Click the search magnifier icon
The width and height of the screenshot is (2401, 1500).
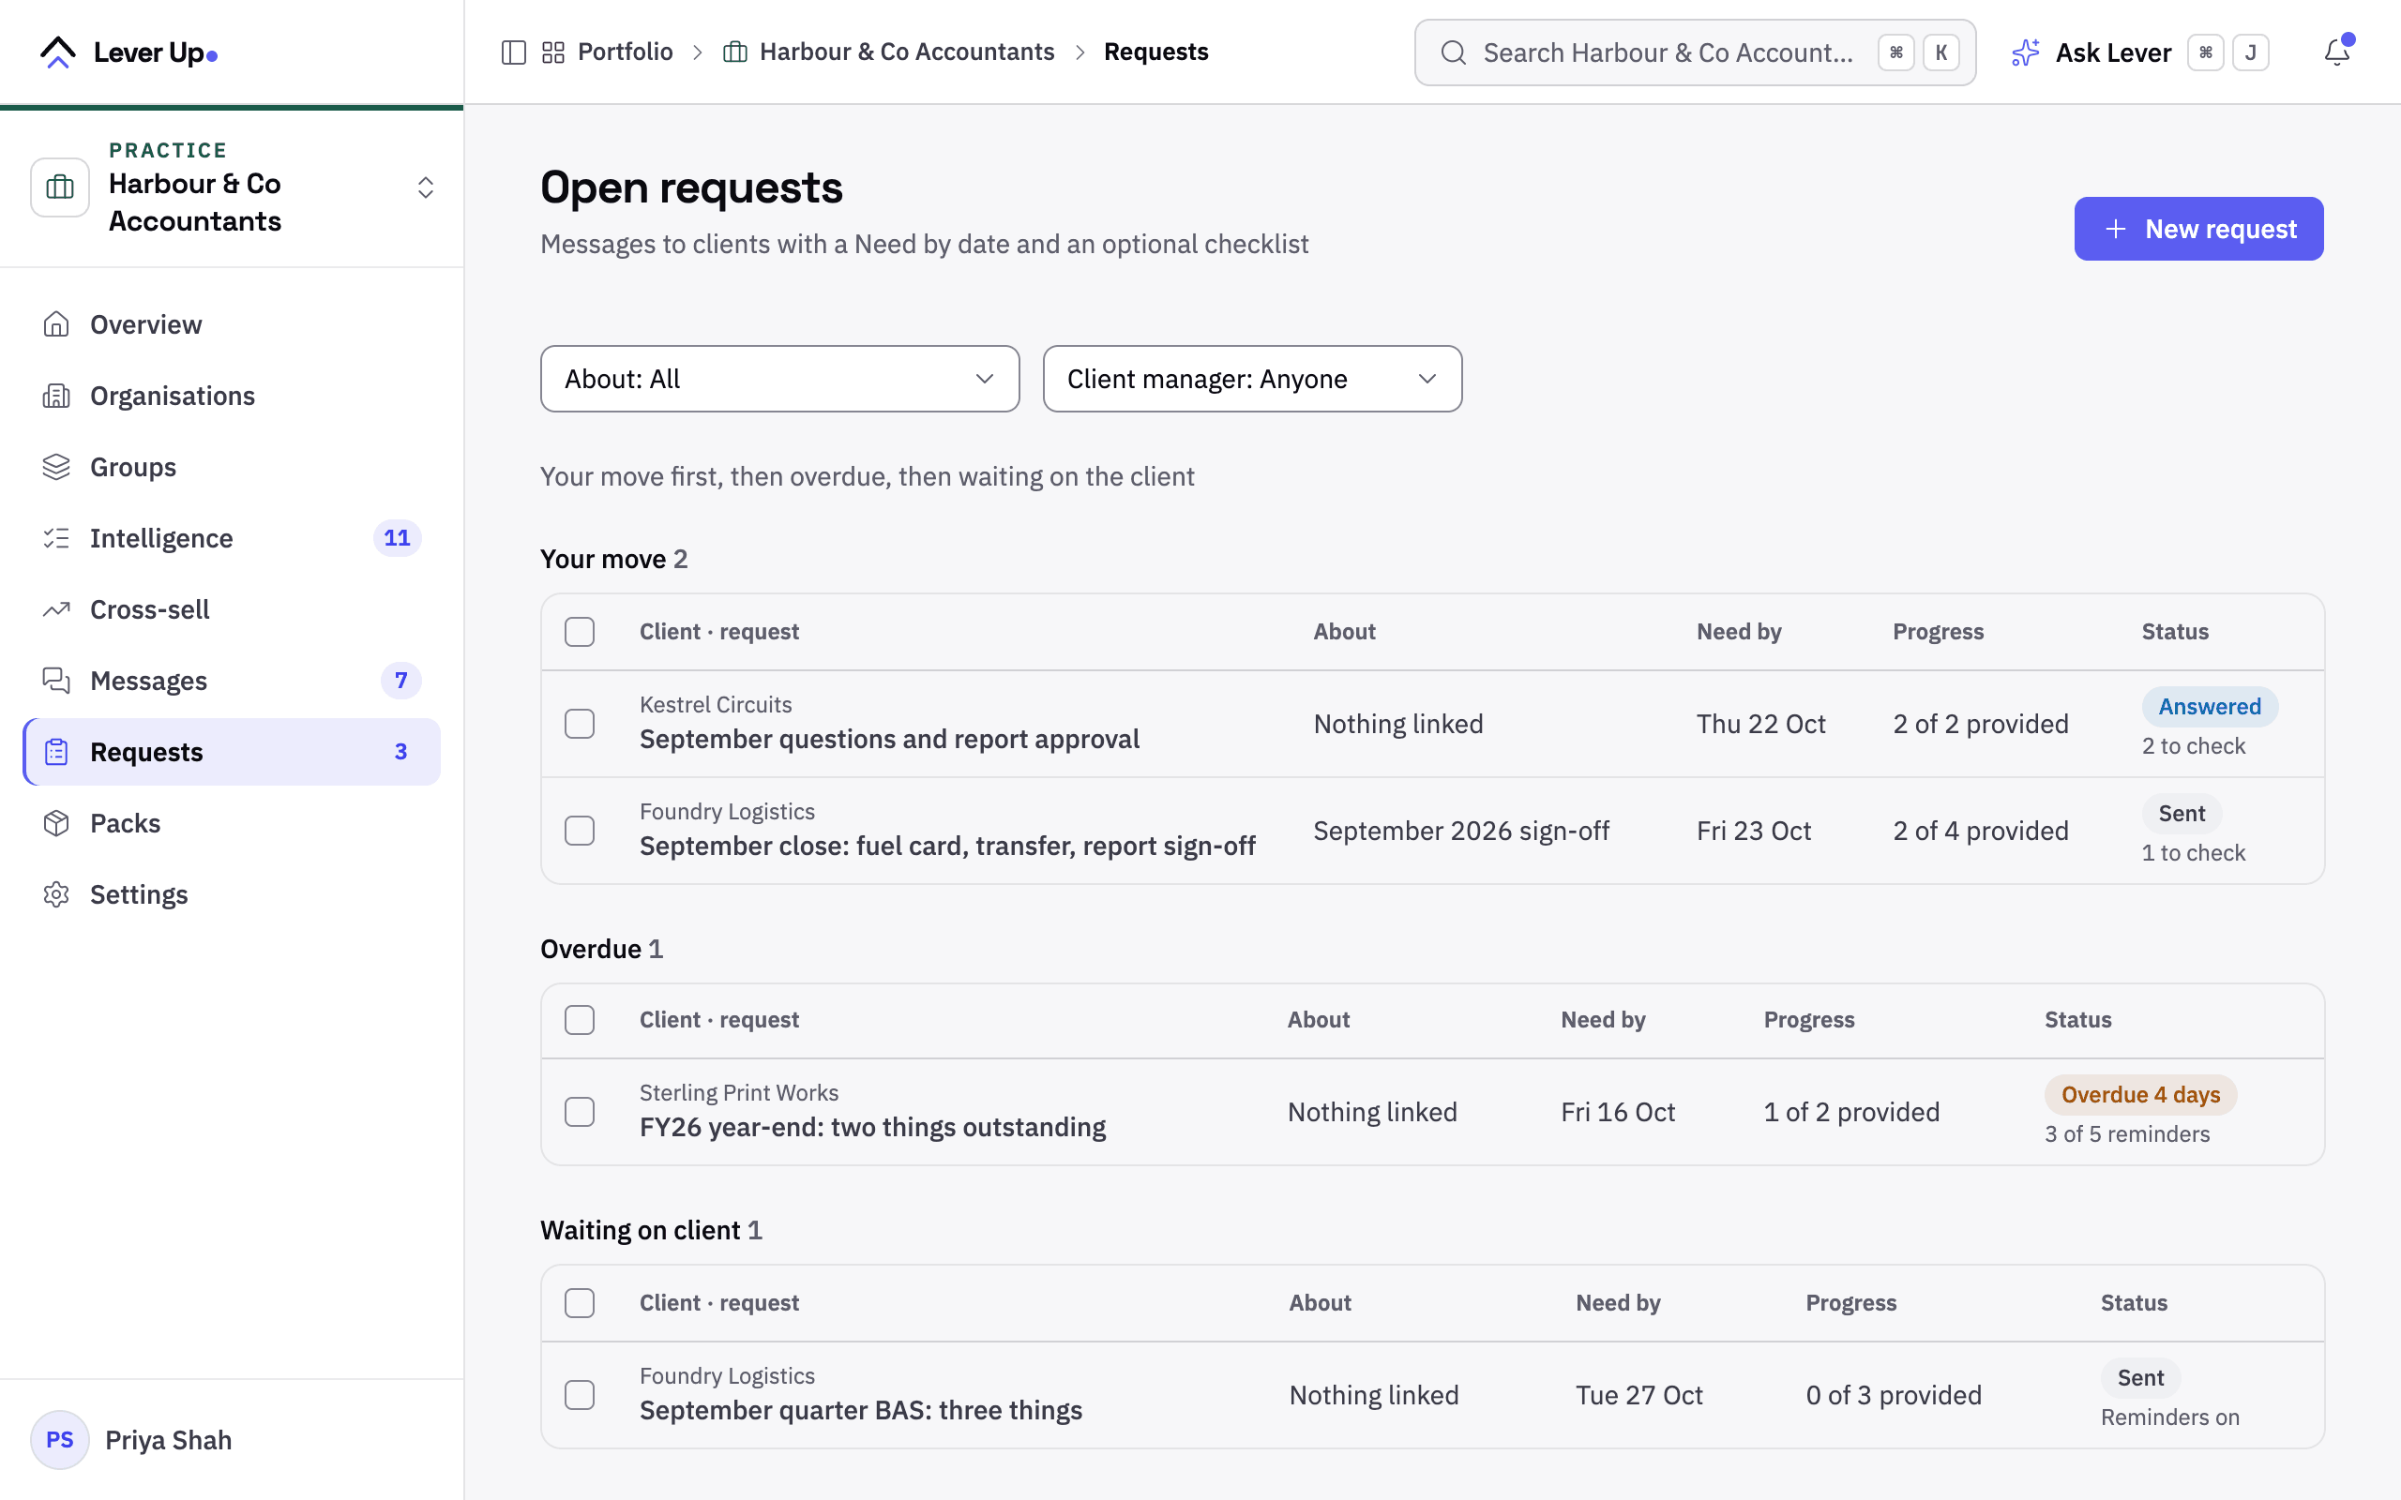(x=1454, y=52)
